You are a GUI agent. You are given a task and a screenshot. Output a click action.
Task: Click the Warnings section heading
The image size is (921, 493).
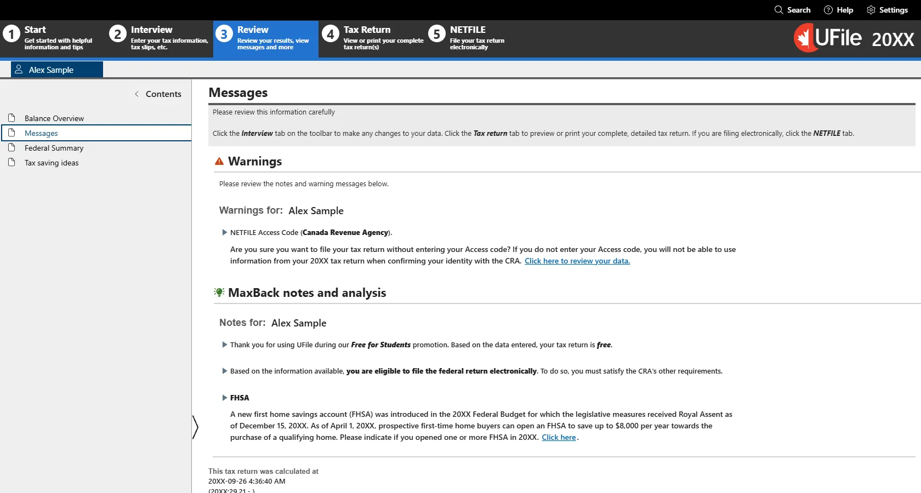[x=255, y=161]
